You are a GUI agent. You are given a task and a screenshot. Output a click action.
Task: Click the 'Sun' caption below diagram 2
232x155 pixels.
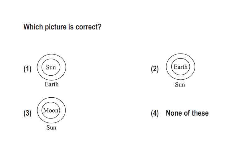[x=180, y=85]
